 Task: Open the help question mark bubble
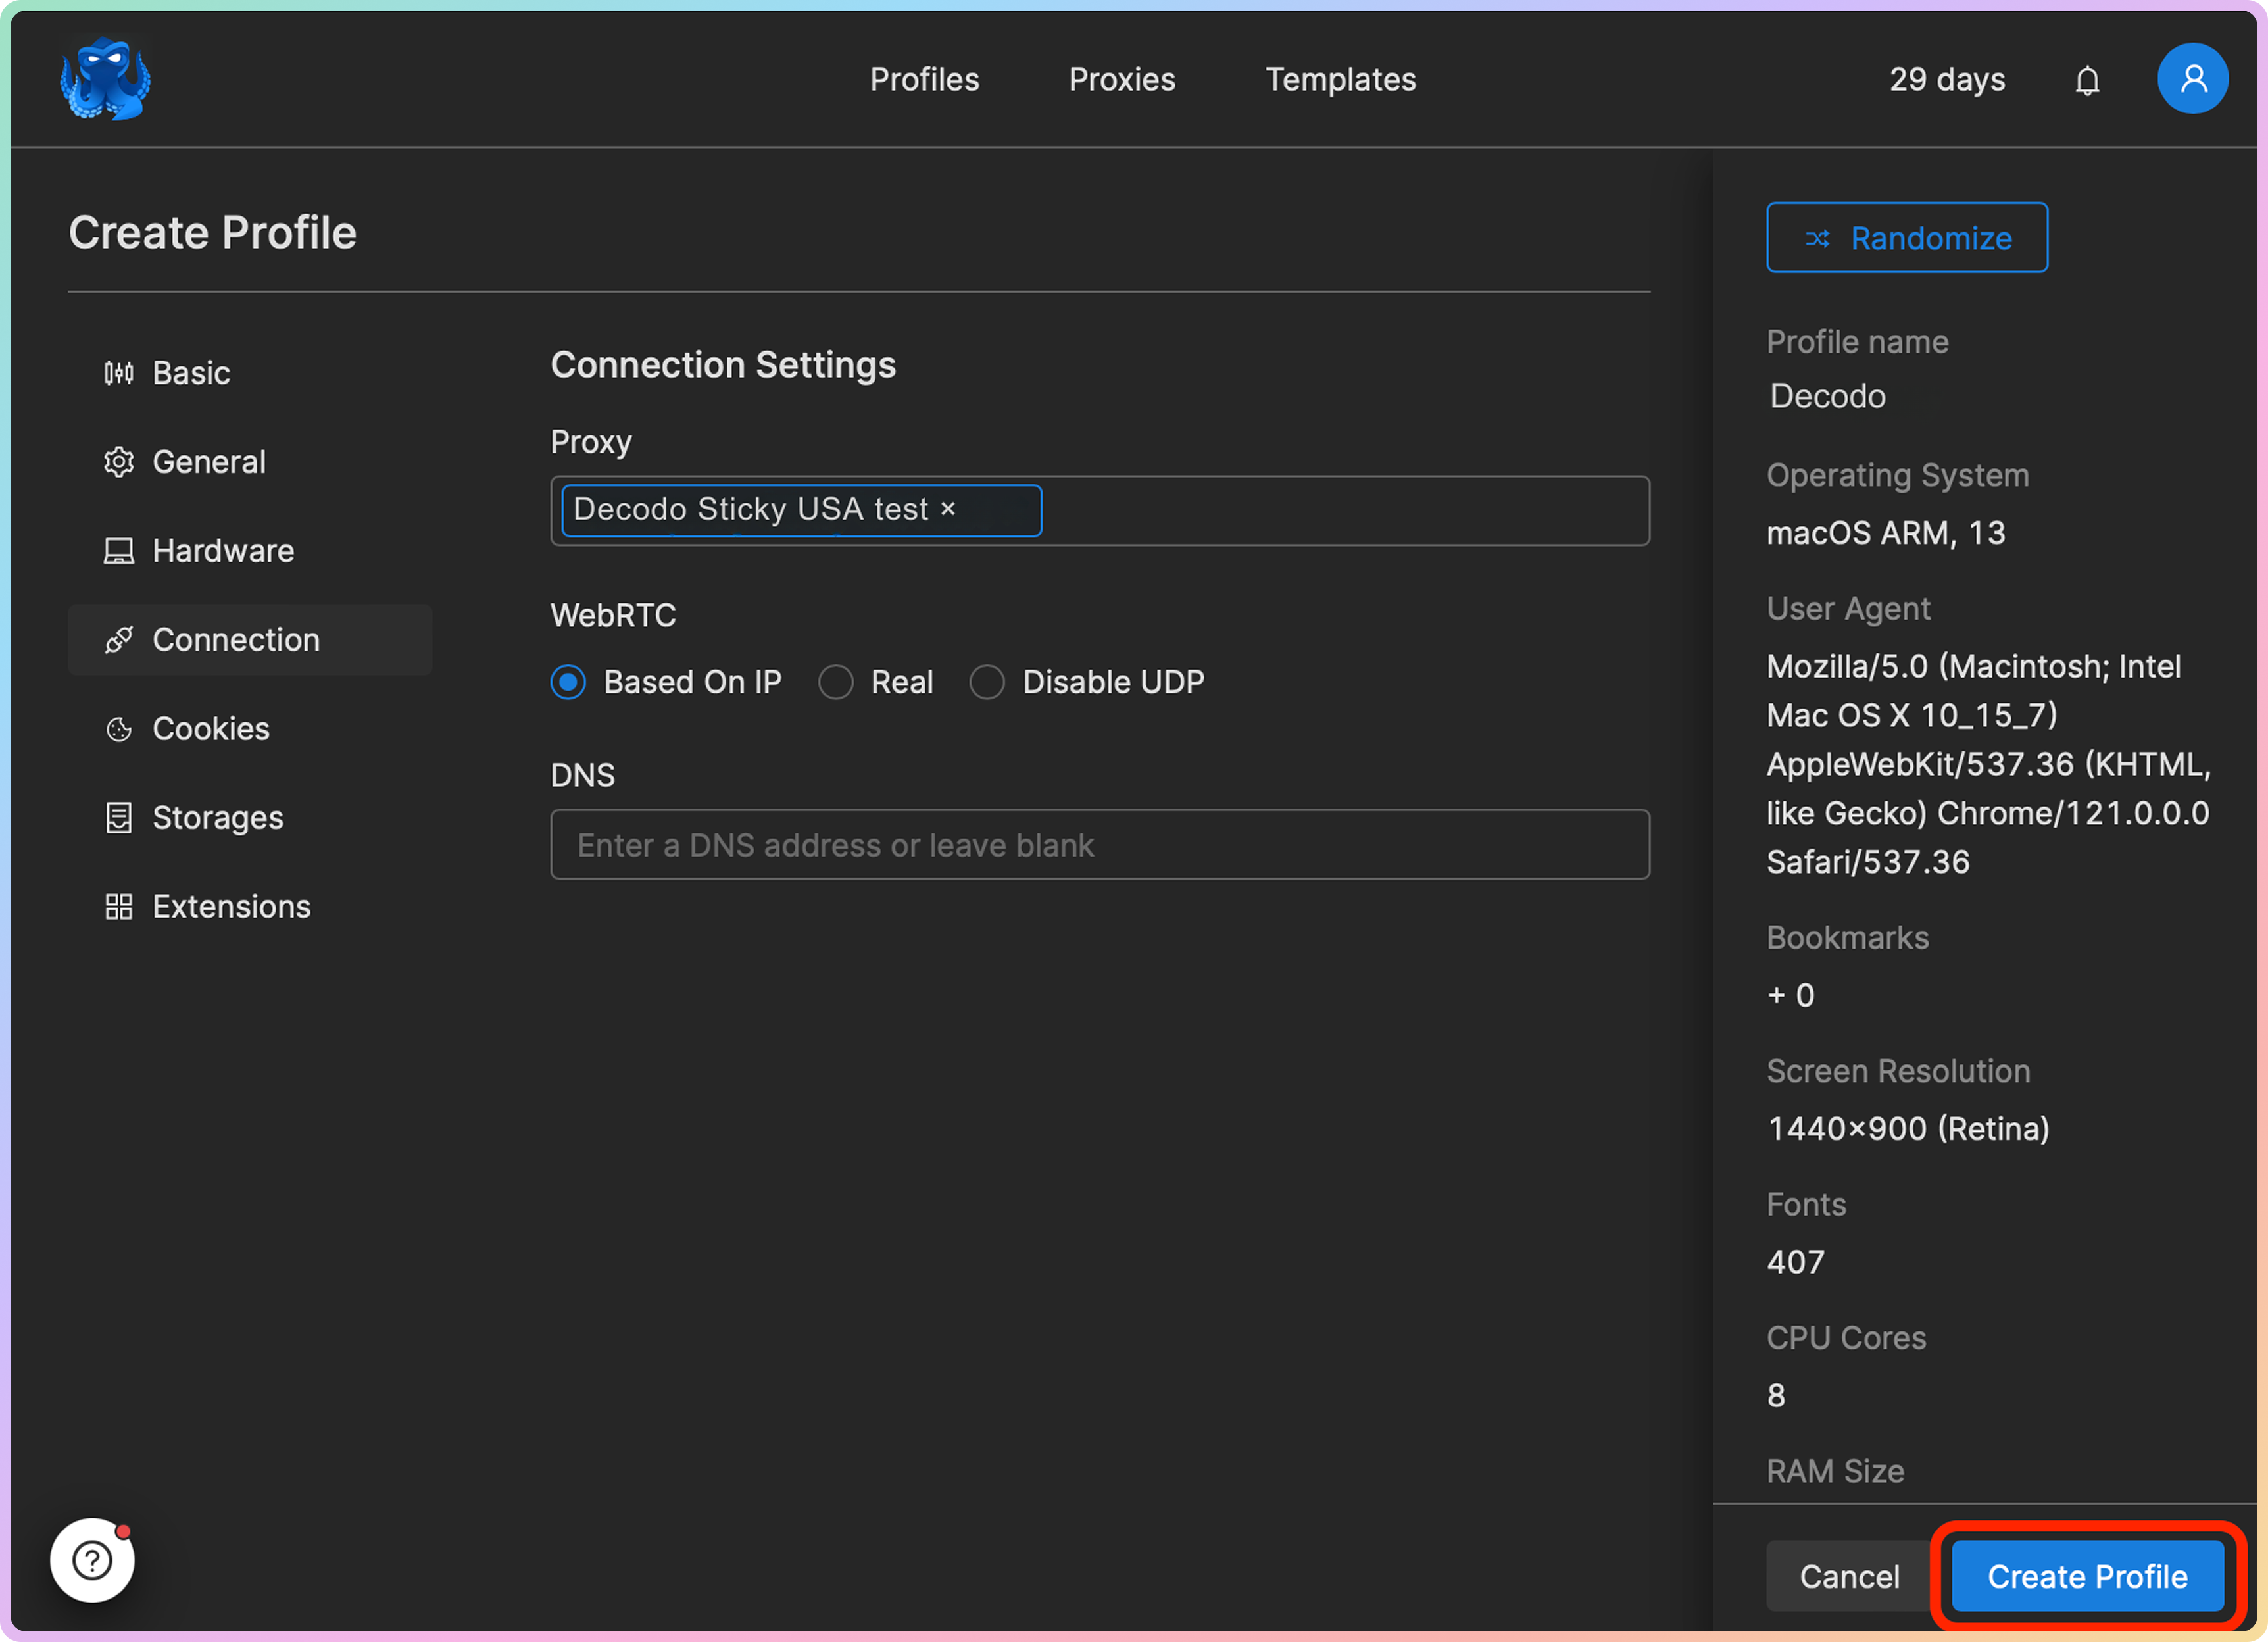point(93,1559)
